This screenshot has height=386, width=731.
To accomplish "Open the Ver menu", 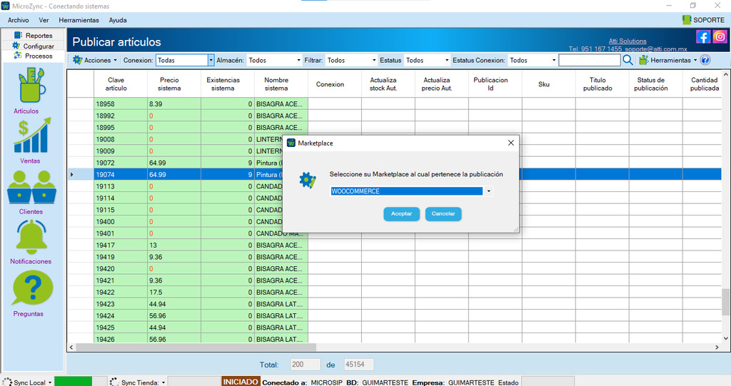I will (x=44, y=20).
